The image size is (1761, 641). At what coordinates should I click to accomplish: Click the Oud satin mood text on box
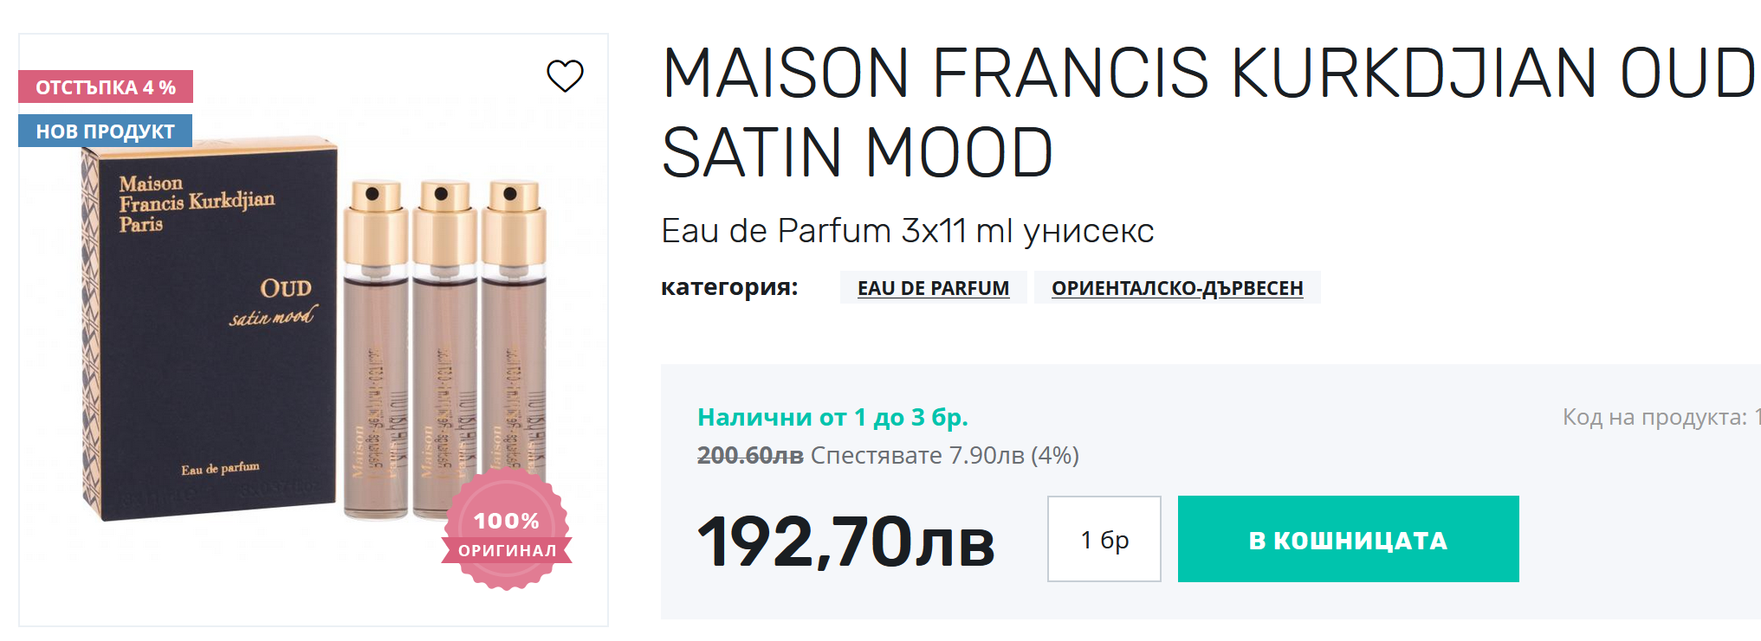(x=275, y=303)
